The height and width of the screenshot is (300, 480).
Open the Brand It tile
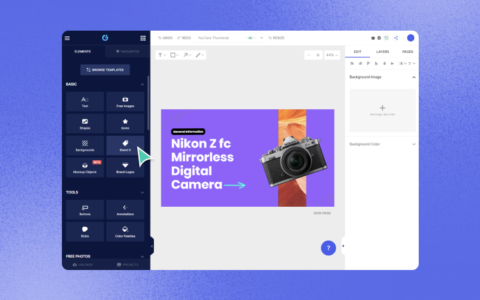coord(125,146)
